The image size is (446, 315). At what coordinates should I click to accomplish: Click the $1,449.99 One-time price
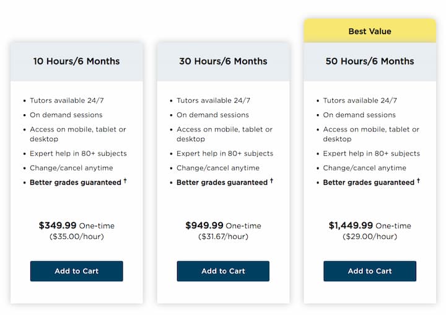click(370, 226)
